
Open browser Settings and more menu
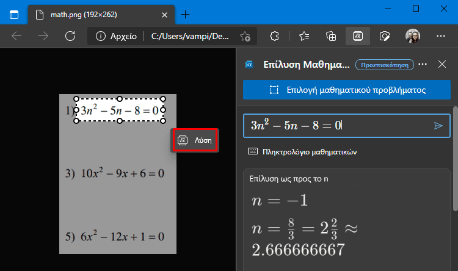pyautogui.click(x=440, y=36)
